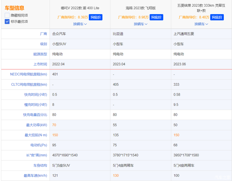Click 比亚迪 manufacturer cell

pos(118,34)
